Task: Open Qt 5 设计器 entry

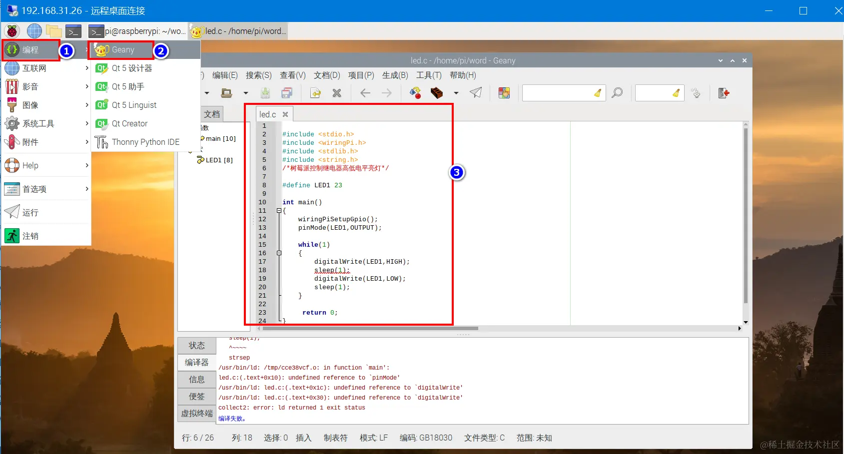Action: pos(145,68)
